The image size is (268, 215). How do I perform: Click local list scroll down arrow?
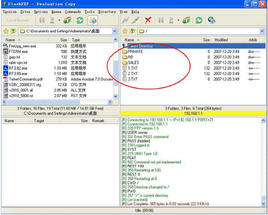tap(116, 96)
